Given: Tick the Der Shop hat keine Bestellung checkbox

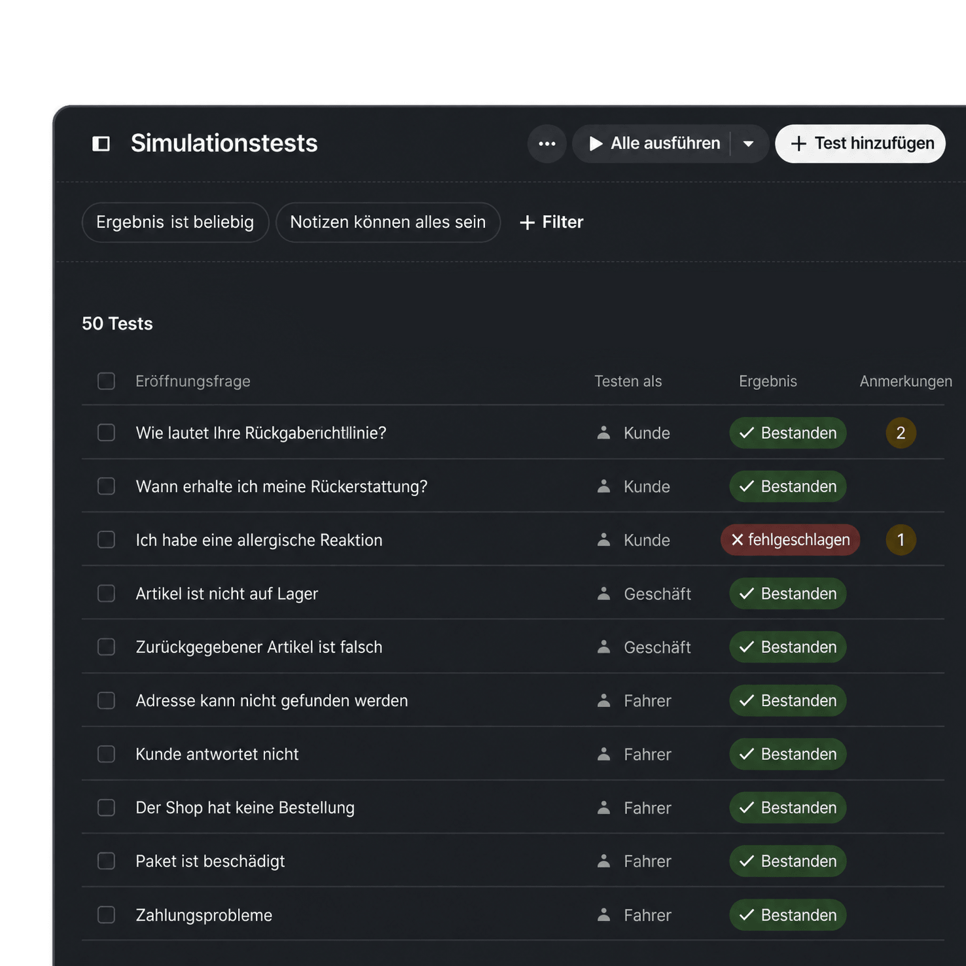Looking at the screenshot, I should point(106,808).
